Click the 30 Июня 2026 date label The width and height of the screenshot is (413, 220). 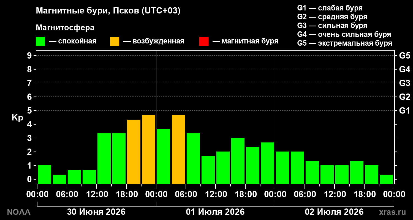96,212
